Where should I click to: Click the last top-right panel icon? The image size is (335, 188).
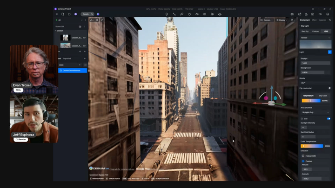coord(328,14)
